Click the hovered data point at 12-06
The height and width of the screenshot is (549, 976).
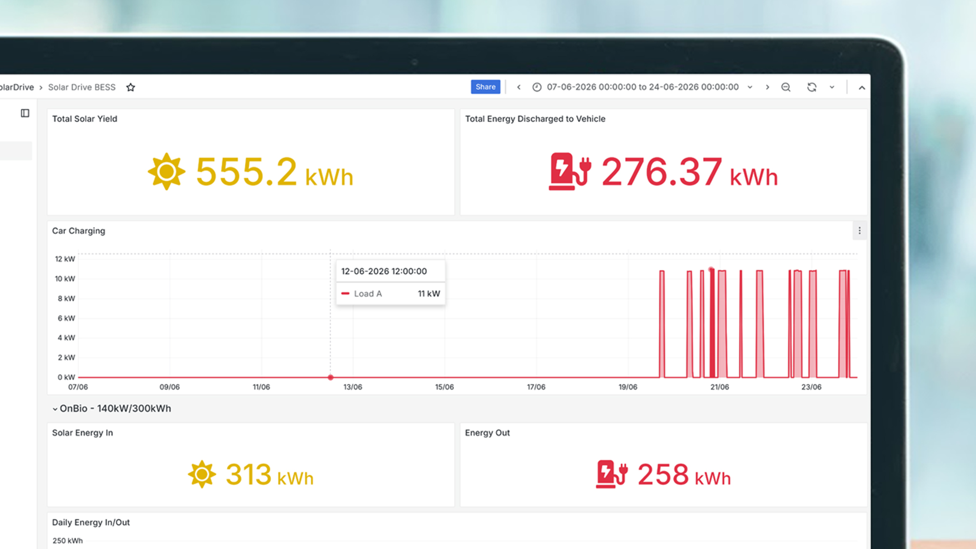[330, 377]
